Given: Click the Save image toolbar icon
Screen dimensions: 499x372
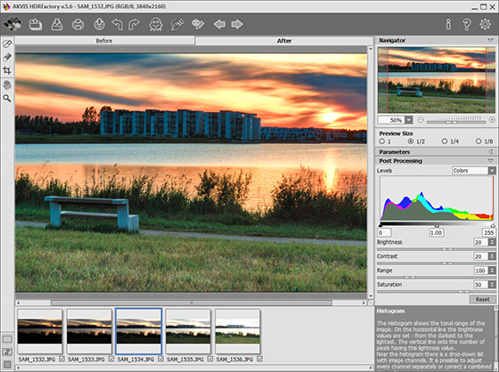Looking at the screenshot, I should tap(57, 24).
